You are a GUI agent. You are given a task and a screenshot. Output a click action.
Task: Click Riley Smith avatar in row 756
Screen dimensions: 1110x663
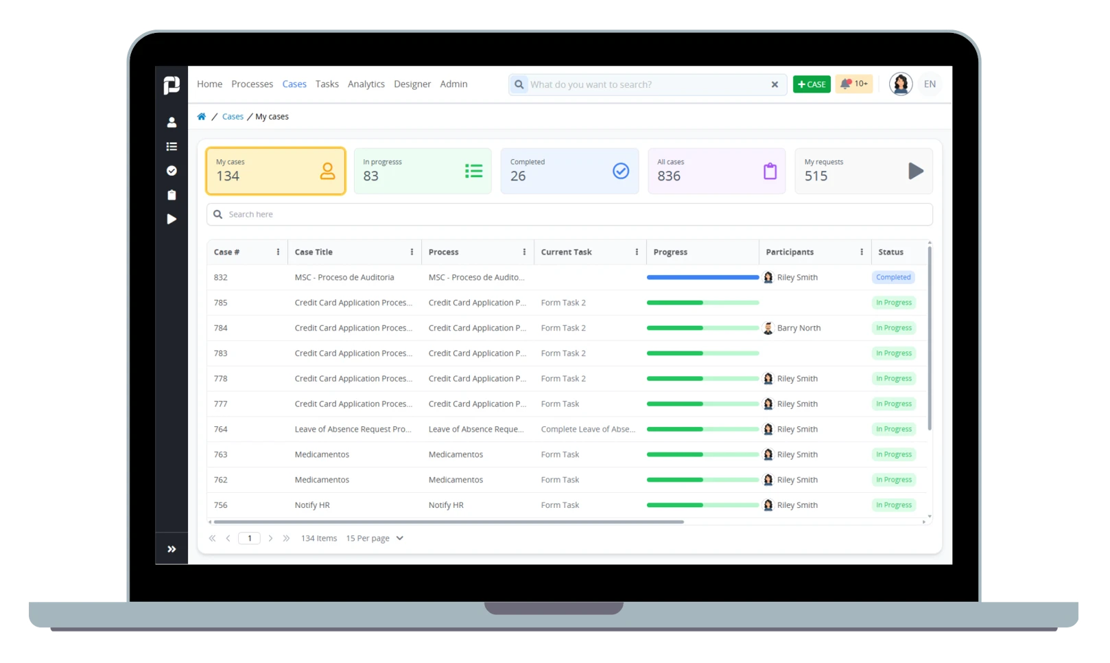click(x=768, y=505)
